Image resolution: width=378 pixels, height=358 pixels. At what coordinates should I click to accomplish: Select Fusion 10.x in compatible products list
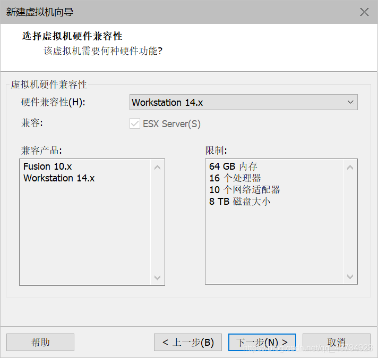pos(47,166)
